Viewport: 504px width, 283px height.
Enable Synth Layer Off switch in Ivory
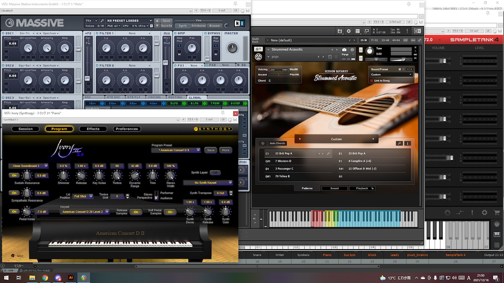point(215,172)
